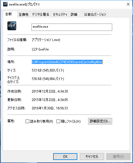Open the 詳細 tab
The image size is (133, 163).
[75, 14]
